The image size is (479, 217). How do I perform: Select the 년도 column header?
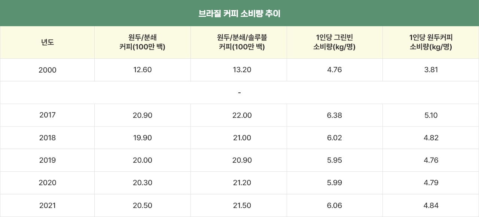pyautogui.click(x=48, y=42)
